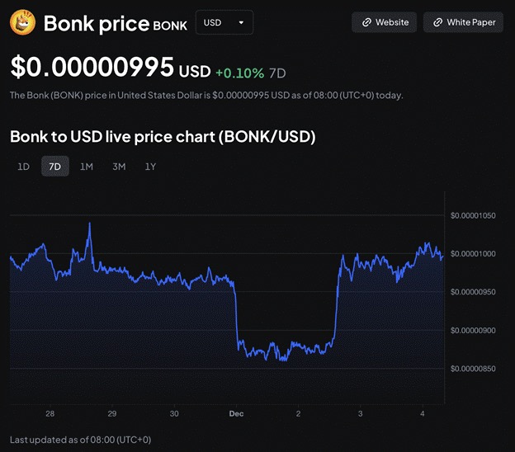This screenshot has height=452, width=515.
Task: Click the +0.10% change indicator
Action: tap(239, 72)
